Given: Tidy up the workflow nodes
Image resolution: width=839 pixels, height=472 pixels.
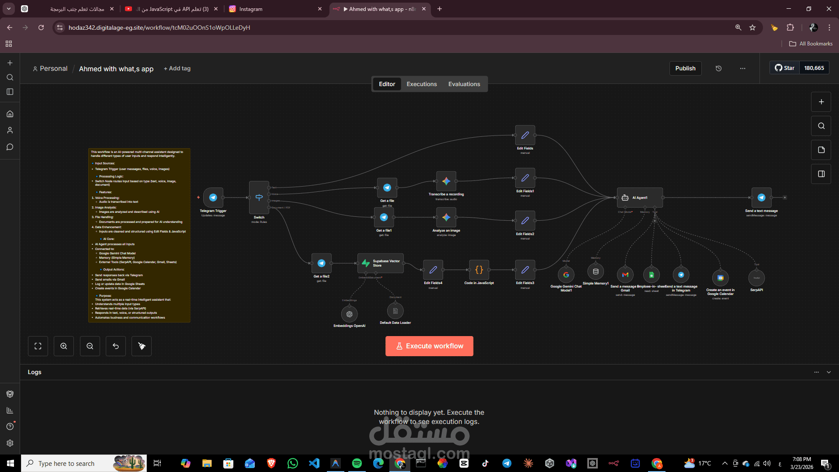Looking at the screenshot, I should tap(142, 346).
